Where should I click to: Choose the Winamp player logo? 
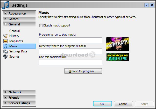[x=118, y=44]
